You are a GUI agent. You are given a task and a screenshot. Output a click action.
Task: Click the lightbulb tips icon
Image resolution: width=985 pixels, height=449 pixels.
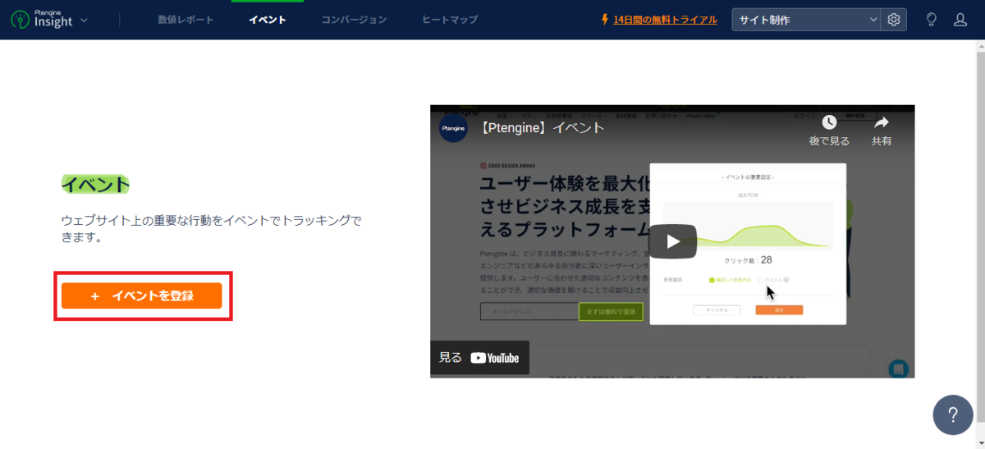(932, 20)
